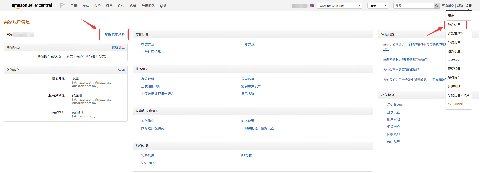Open the 关闭帐户 link
Screen dimensions: 480x173
click(x=393, y=141)
